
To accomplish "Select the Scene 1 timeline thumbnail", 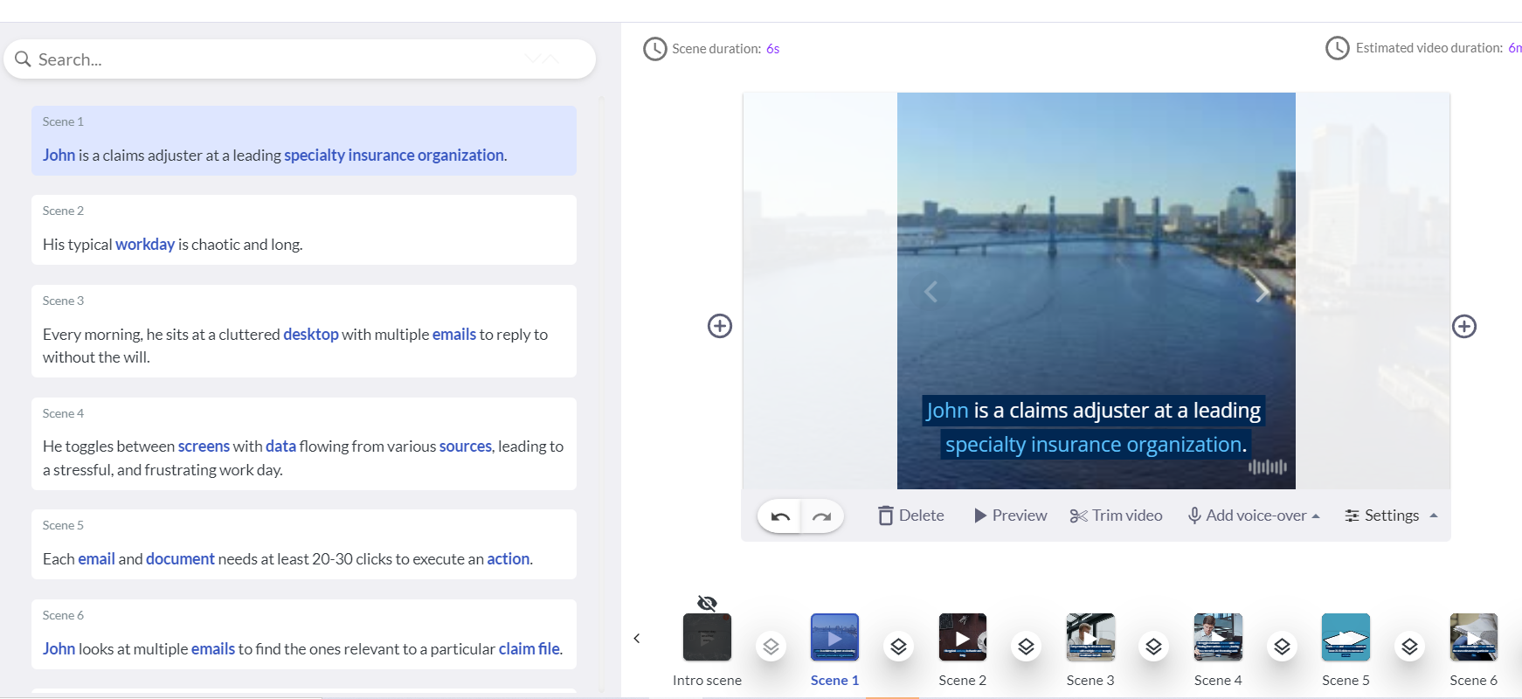I will [x=834, y=637].
